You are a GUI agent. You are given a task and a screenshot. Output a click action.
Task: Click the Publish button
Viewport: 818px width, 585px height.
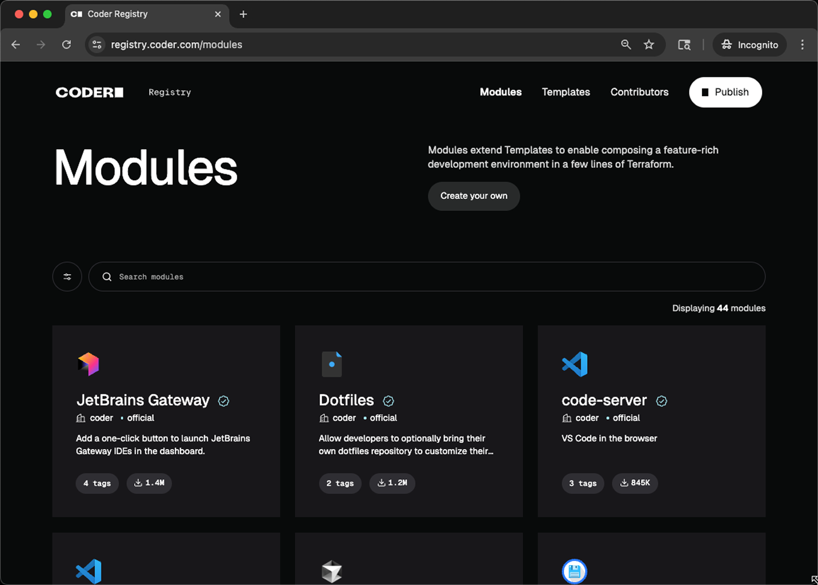[x=725, y=92]
